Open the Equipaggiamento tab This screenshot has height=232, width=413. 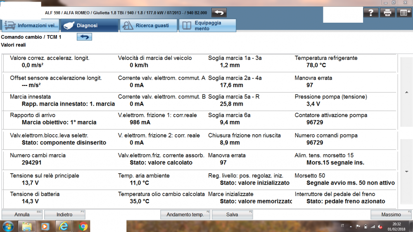[x=208, y=26]
